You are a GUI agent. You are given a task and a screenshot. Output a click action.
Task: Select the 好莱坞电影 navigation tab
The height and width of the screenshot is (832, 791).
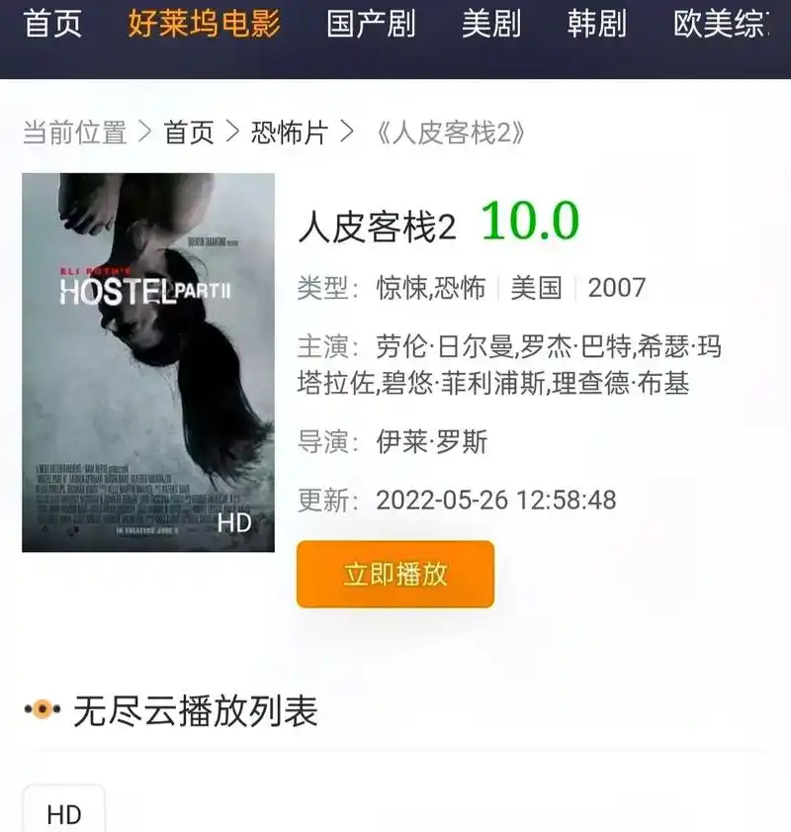(204, 24)
